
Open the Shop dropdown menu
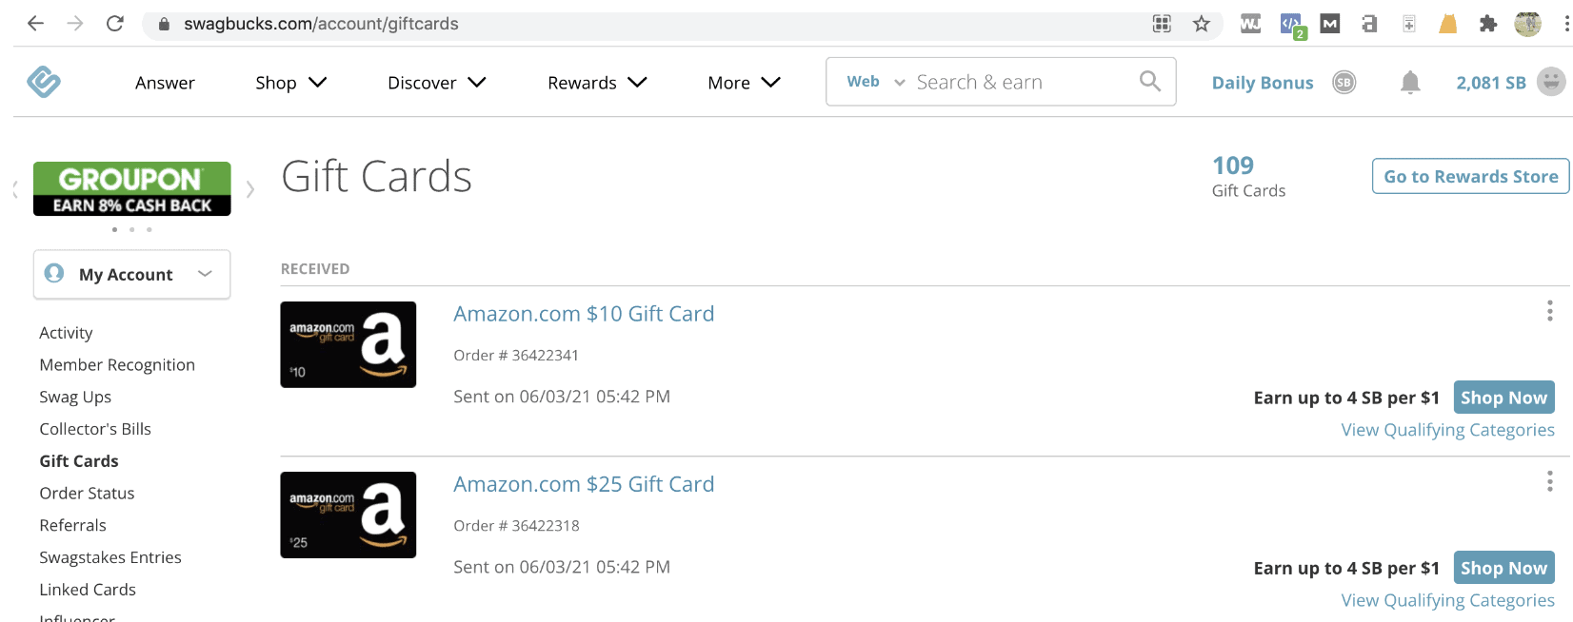290,83
